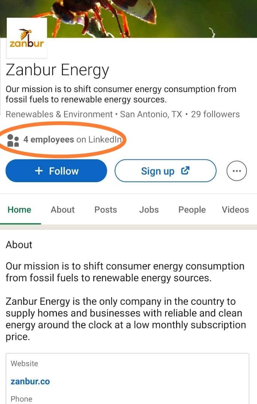Click the About section heading
This screenshot has height=404, width=257.
pyautogui.click(x=19, y=245)
